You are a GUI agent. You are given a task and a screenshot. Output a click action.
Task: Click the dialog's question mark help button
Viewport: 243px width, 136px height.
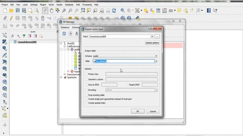click(151, 28)
